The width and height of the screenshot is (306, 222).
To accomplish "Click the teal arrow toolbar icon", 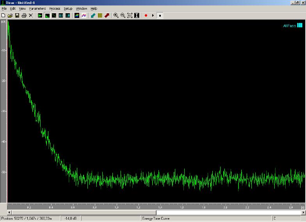I will click(x=93, y=16).
